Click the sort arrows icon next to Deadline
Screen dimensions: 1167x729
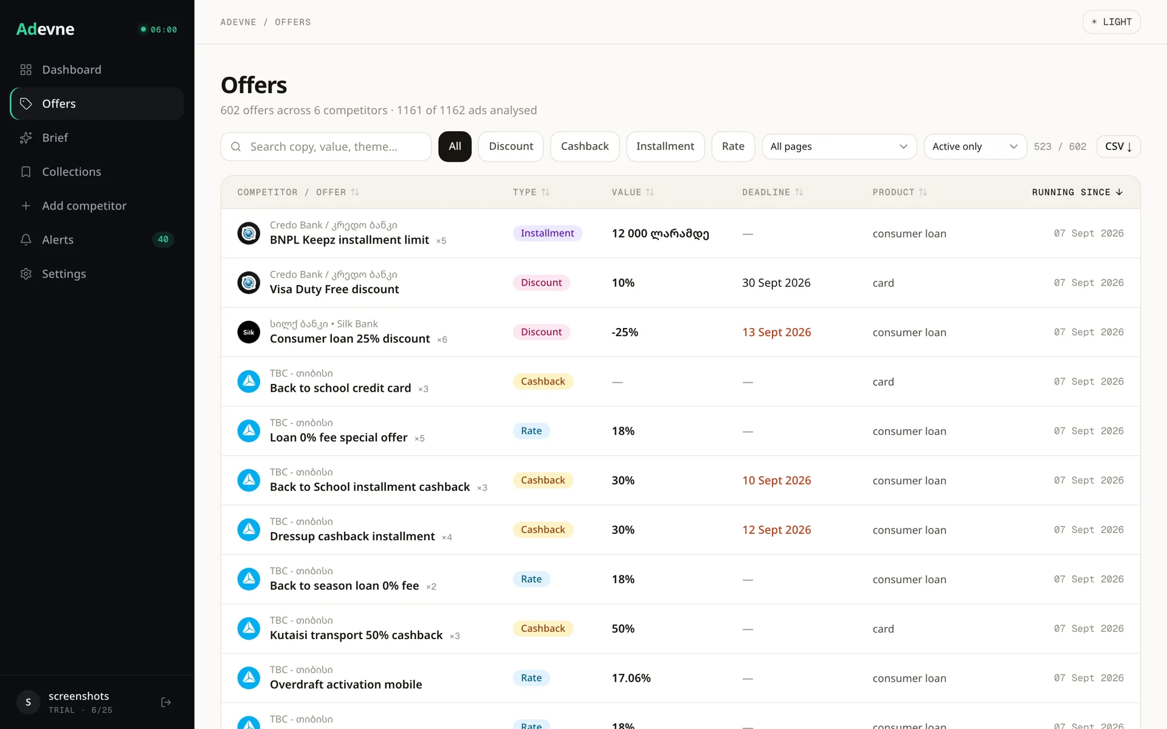click(x=799, y=192)
